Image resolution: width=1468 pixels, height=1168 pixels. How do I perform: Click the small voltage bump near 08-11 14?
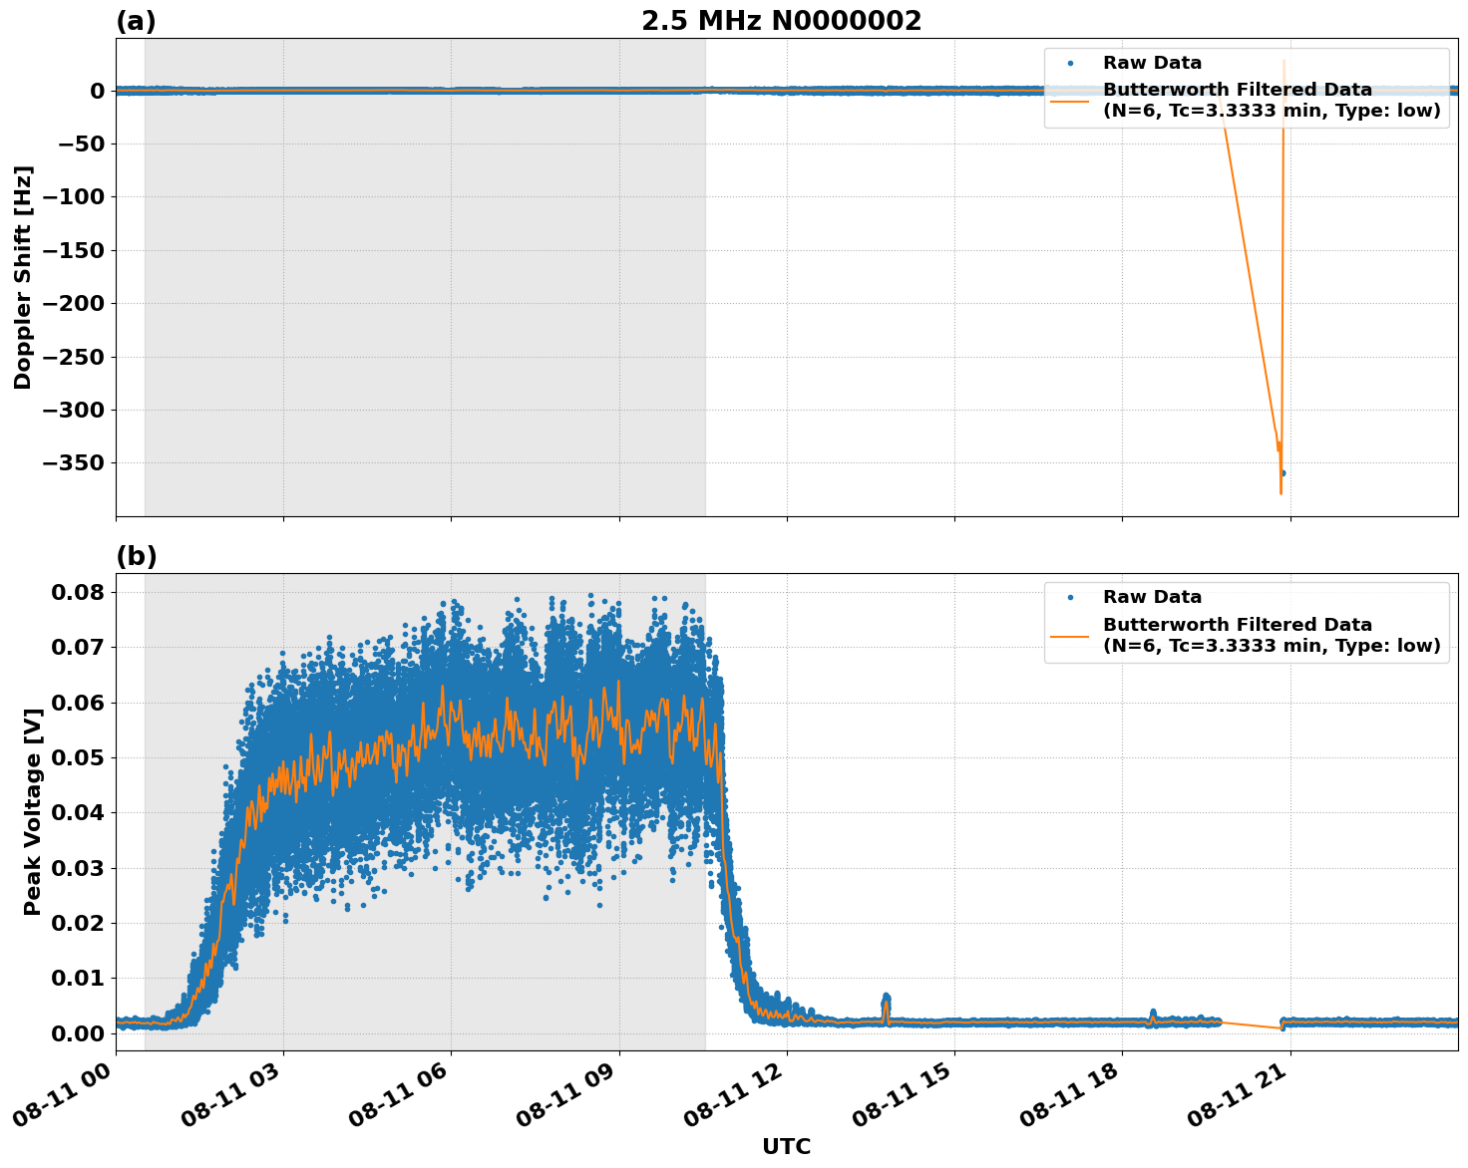[x=884, y=997]
